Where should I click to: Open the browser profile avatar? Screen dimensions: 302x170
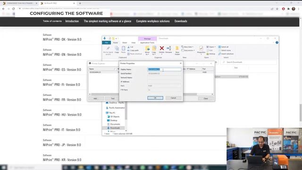tap(294, 9)
